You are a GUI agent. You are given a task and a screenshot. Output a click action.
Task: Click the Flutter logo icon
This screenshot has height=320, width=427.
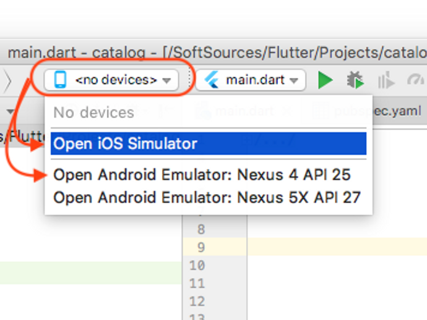pyautogui.click(x=212, y=80)
